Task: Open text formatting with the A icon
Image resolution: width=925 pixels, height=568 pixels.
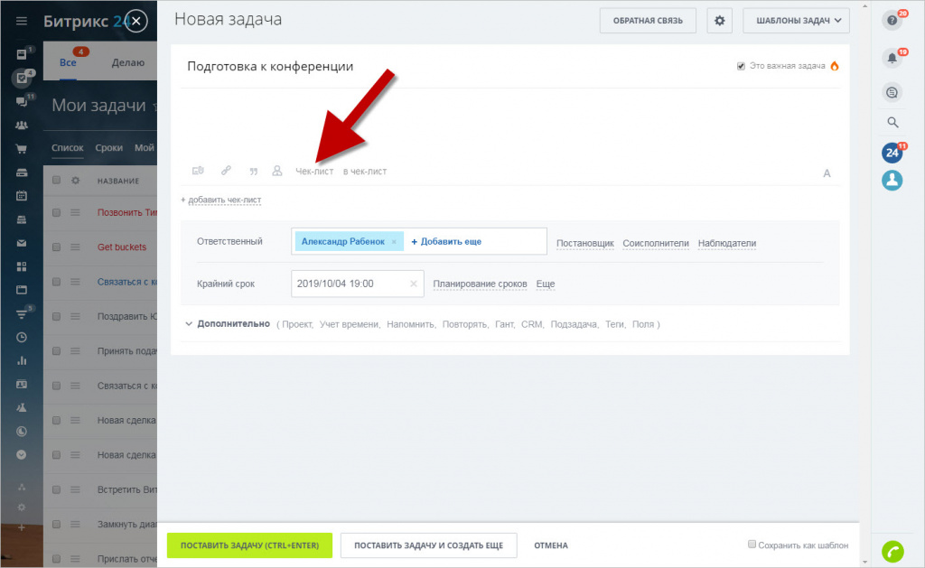Action: click(827, 173)
